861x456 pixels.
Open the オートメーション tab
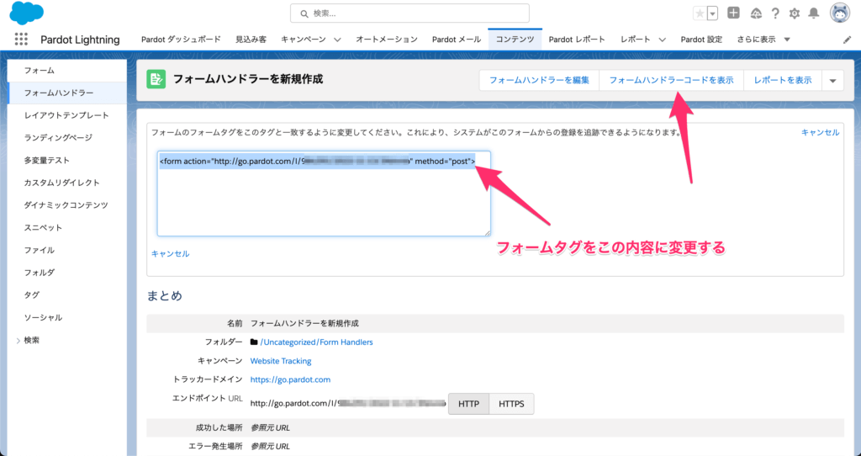387,40
